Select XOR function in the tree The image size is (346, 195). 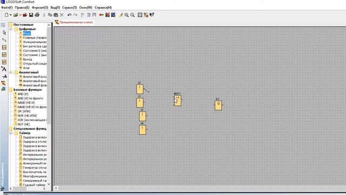[32, 120]
